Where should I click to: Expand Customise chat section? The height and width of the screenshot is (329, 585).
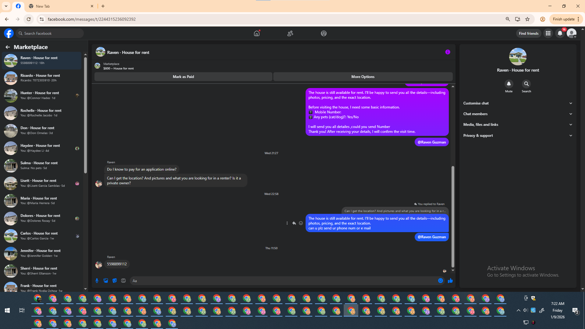pos(518,103)
